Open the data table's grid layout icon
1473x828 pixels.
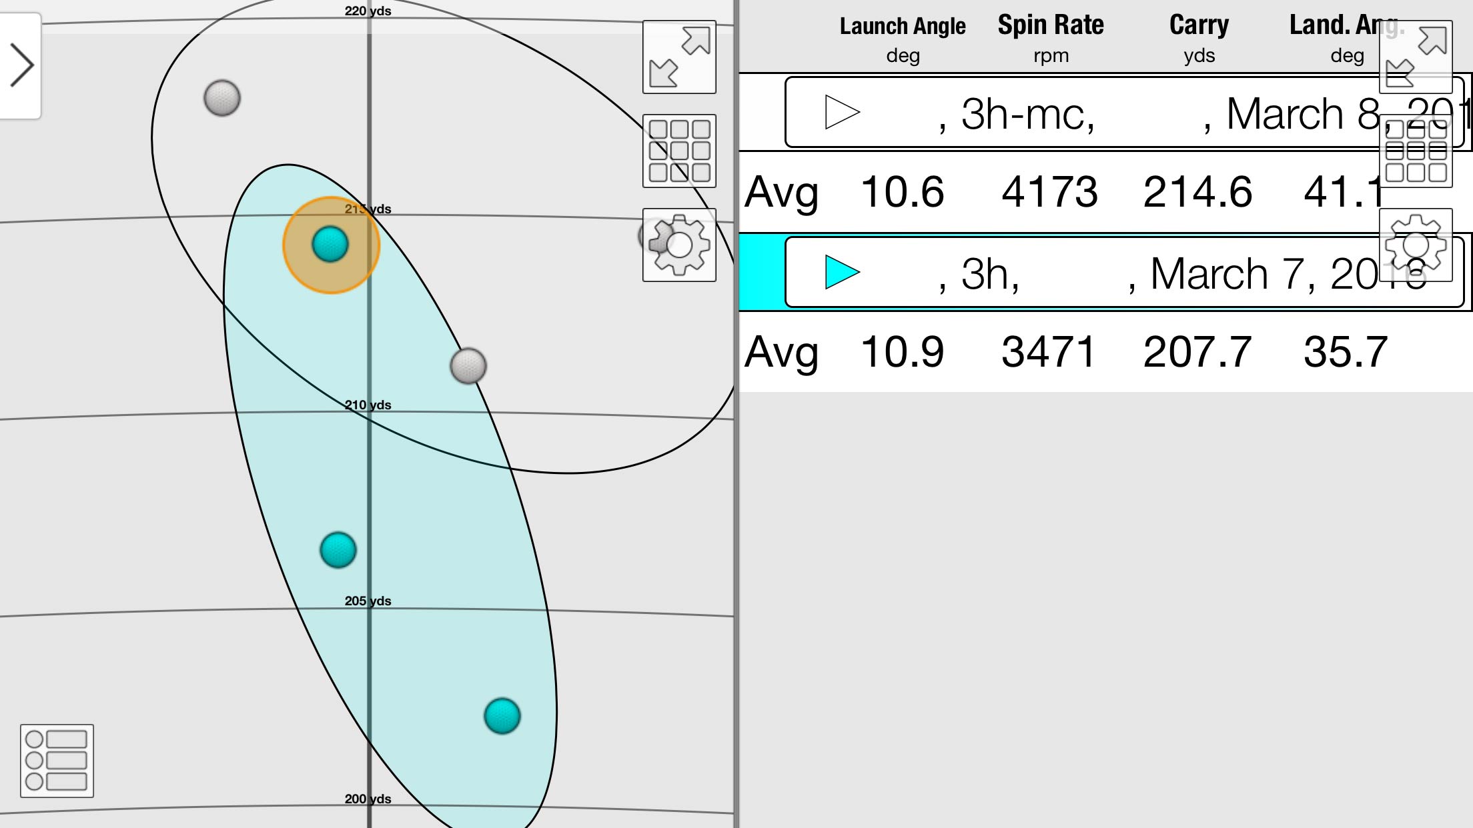1416,151
